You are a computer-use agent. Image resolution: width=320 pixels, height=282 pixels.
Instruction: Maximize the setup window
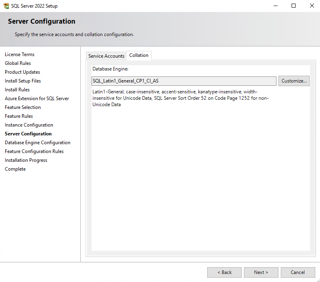tap(294, 6)
